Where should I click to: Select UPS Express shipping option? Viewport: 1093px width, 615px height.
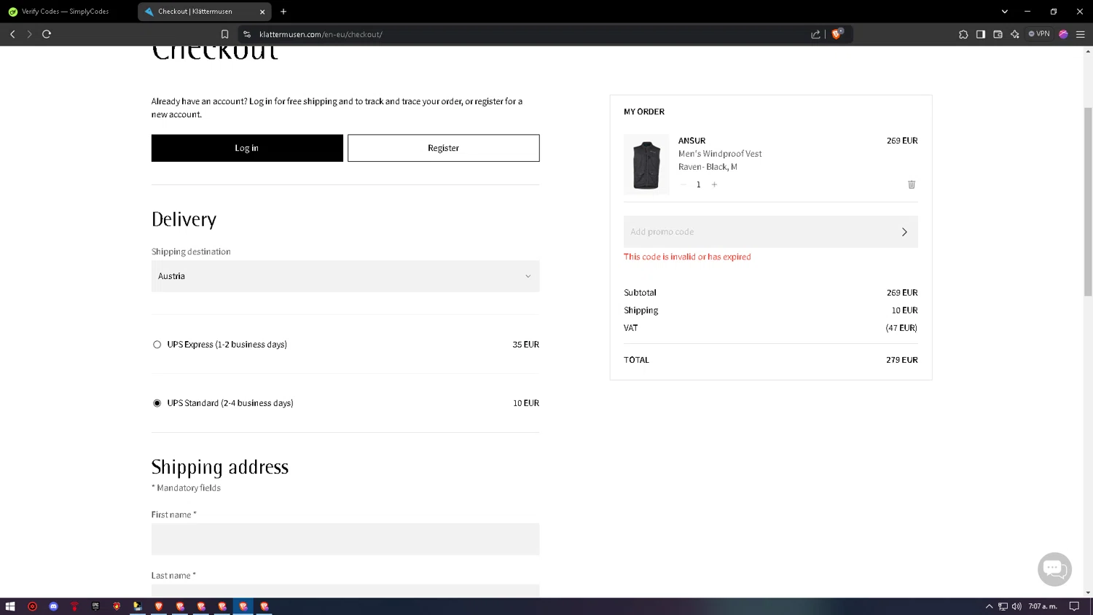tap(157, 345)
